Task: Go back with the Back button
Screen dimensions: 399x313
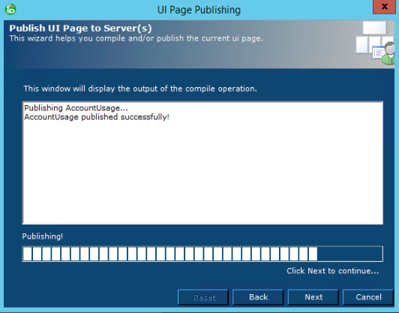Action: click(x=258, y=297)
